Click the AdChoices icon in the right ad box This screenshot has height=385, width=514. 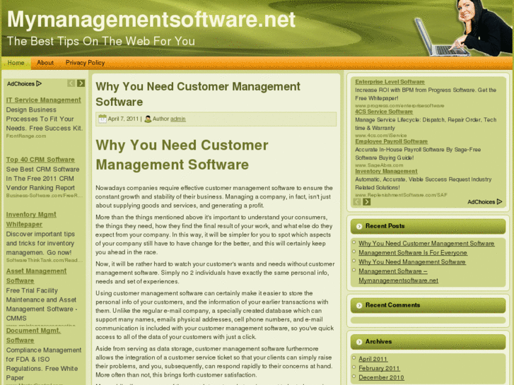(500, 202)
